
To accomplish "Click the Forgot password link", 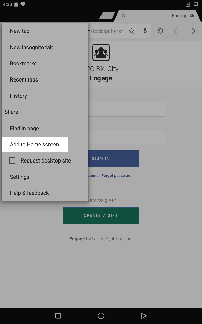I will [116, 176].
